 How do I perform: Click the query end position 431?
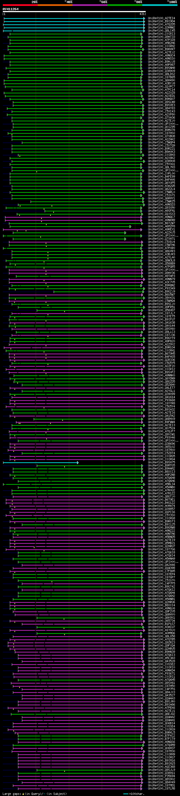tap(142, 14)
